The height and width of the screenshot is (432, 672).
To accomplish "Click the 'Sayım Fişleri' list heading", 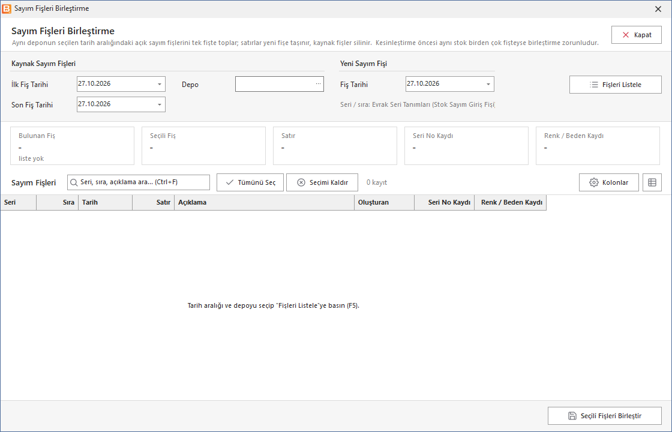I will (34, 182).
